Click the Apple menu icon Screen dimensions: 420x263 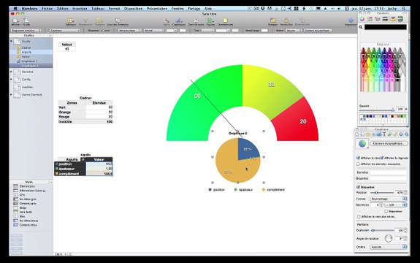pyautogui.click(x=15, y=9)
